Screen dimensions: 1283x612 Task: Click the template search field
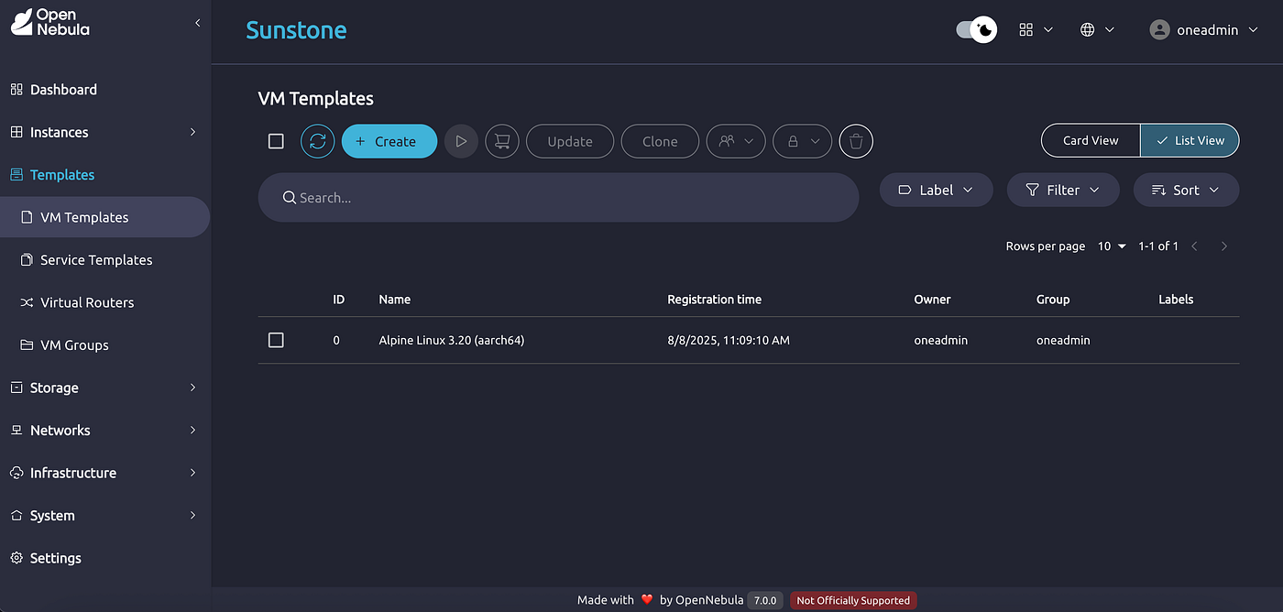tap(558, 197)
